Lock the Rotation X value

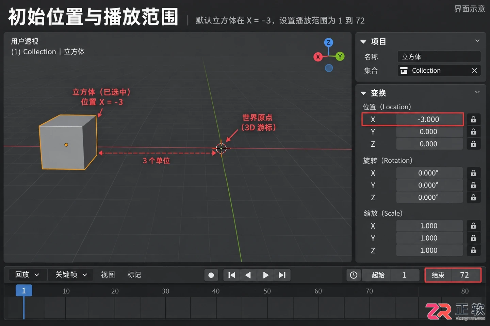pyautogui.click(x=473, y=173)
